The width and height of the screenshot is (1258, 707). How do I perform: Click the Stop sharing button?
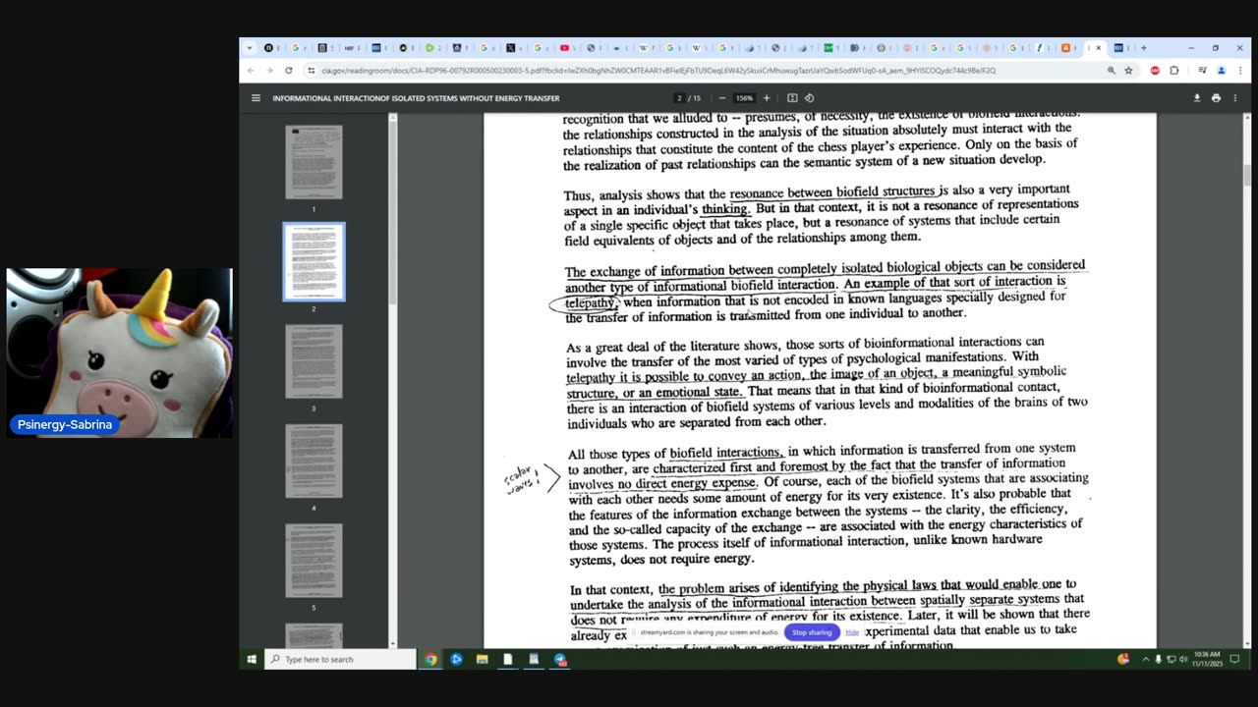tap(812, 632)
